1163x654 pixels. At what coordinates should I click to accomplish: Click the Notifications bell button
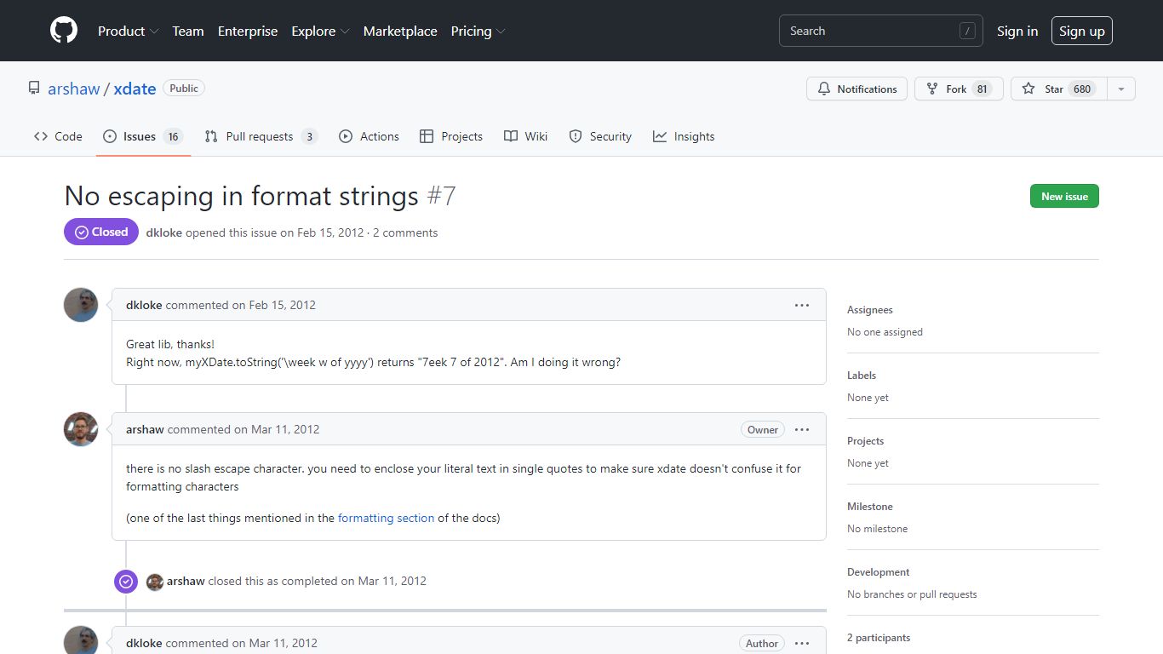click(x=857, y=89)
